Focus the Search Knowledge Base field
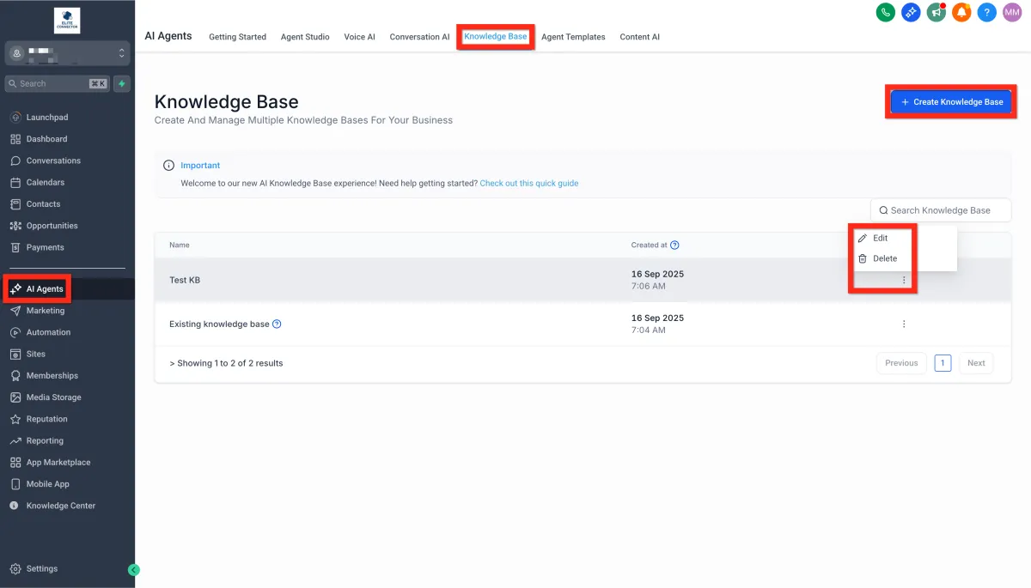This screenshot has width=1031, height=588. click(x=941, y=210)
